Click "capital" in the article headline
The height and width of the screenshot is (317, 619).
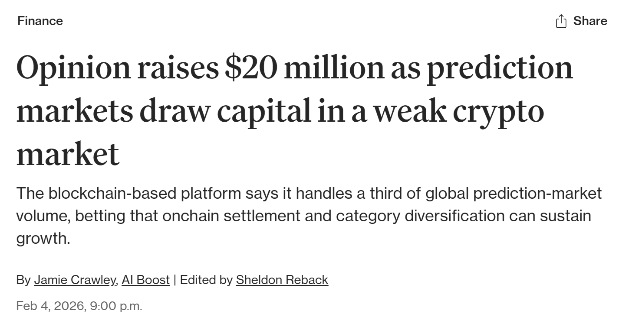264,111
